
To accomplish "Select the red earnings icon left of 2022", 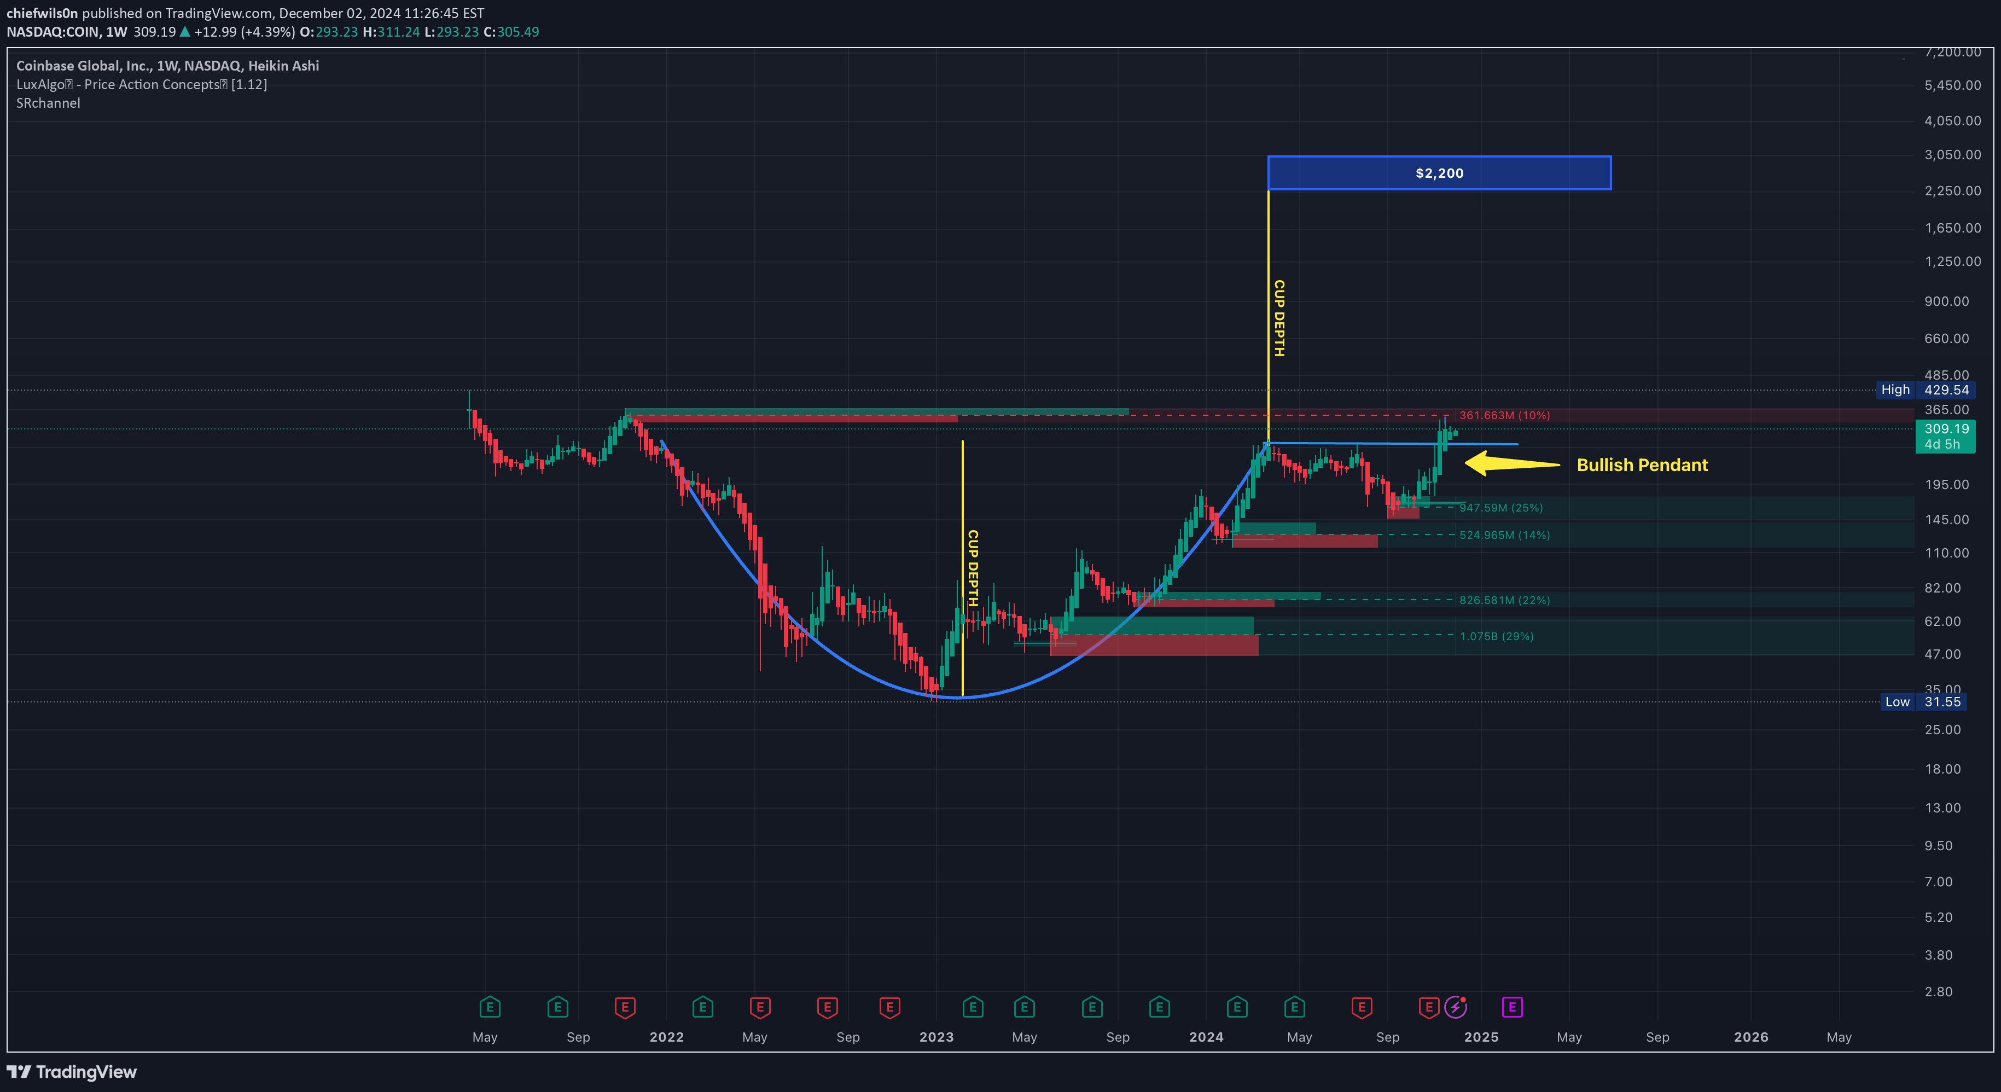I will point(625,1007).
